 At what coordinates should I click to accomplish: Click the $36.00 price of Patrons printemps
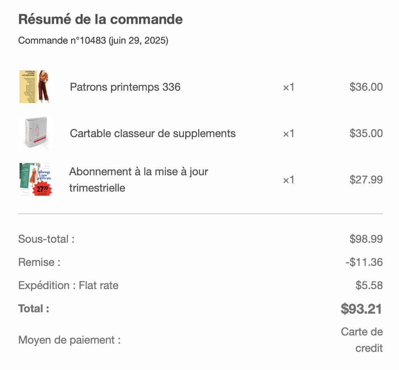click(366, 87)
